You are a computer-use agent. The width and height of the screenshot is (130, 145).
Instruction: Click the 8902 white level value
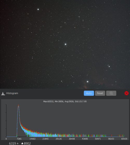coord(27,143)
